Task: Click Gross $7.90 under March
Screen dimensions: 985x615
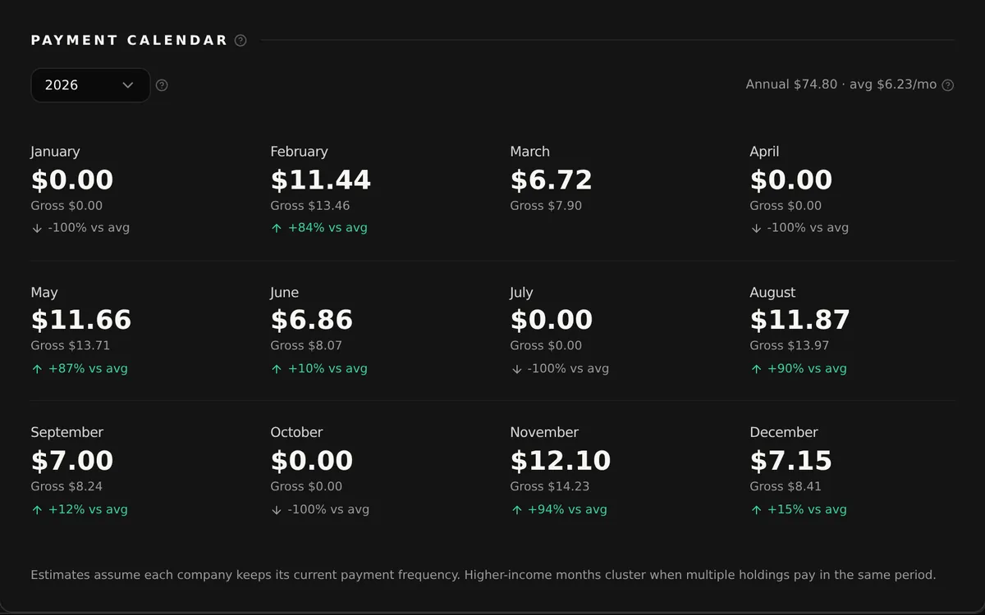Action: (x=546, y=206)
